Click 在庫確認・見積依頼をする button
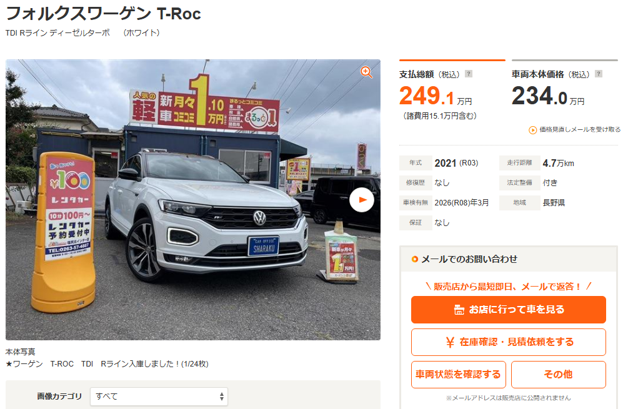The image size is (623, 409). (509, 342)
